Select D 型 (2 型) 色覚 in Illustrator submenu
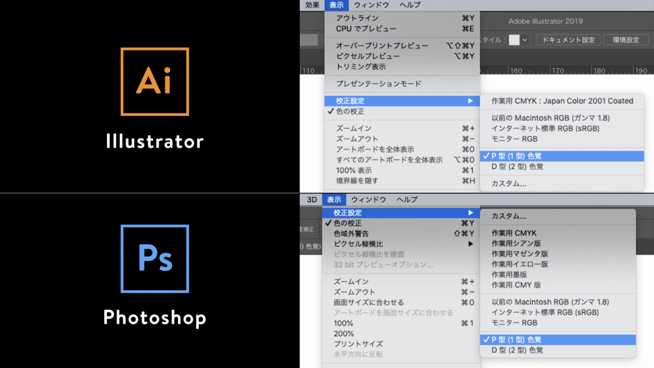 [x=562, y=167]
